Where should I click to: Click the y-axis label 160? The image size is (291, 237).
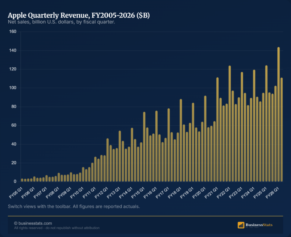coord(13,31)
